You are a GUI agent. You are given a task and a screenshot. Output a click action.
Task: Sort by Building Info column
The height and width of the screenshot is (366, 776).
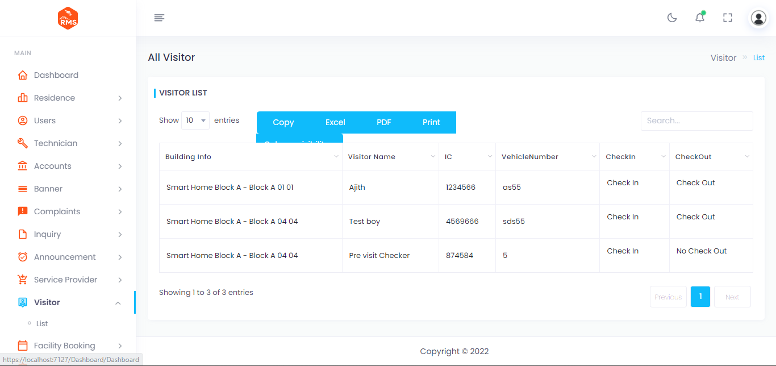click(x=251, y=157)
